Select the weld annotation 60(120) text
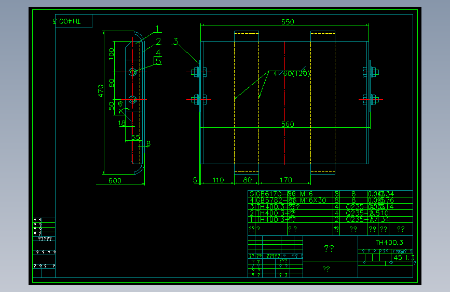Image resolution: width=450 pixels, height=292 pixels. [x=297, y=74]
